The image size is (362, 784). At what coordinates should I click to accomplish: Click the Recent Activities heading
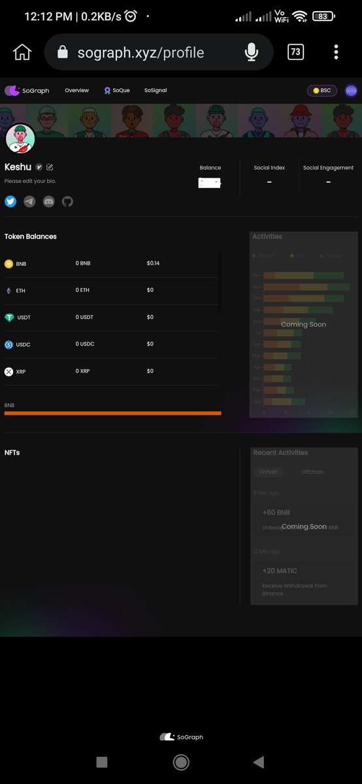click(280, 452)
